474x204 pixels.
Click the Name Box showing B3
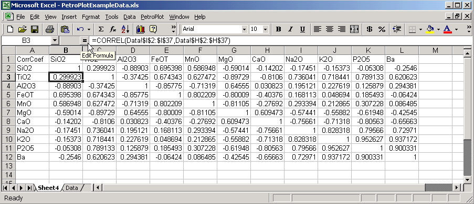pyautogui.click(x=26, y=40)
